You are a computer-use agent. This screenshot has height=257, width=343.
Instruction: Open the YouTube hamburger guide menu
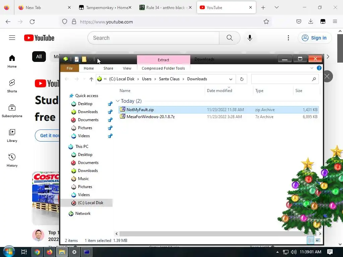click(12, 38)
